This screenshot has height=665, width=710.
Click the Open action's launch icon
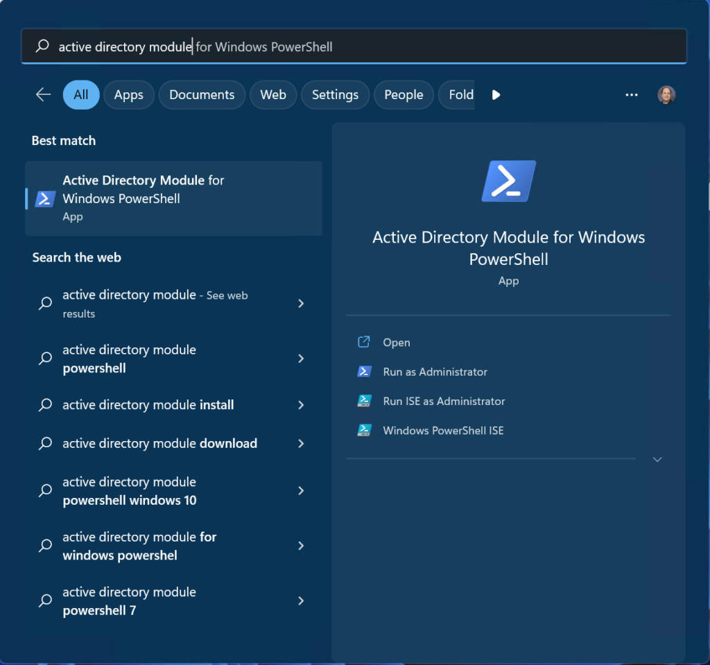click(364, 342)
